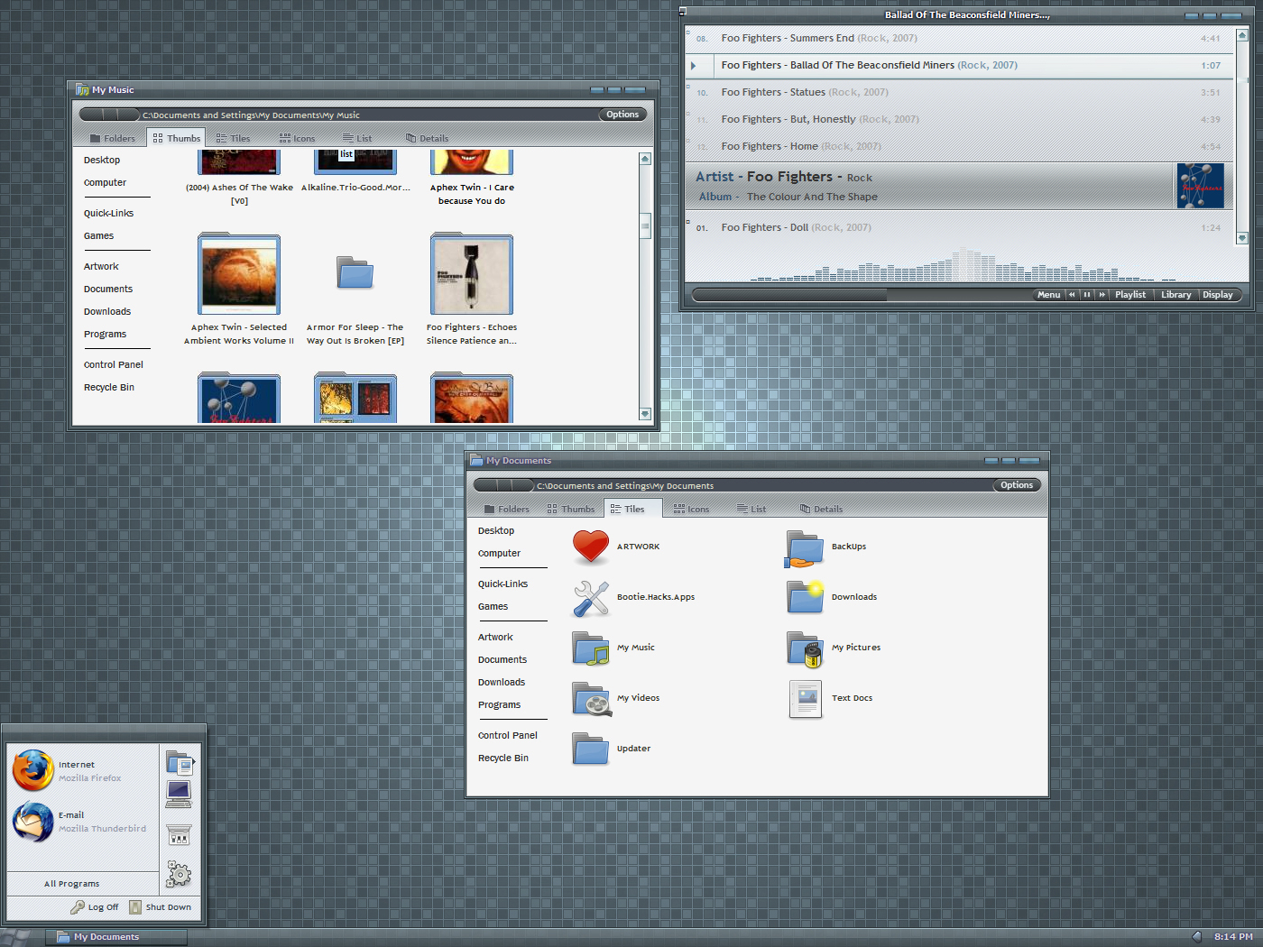Image resolution: width=1263 pixels, height=947 pixels.
Task: Expand All Programs in start menu
Action: click(x=72, y=884)
